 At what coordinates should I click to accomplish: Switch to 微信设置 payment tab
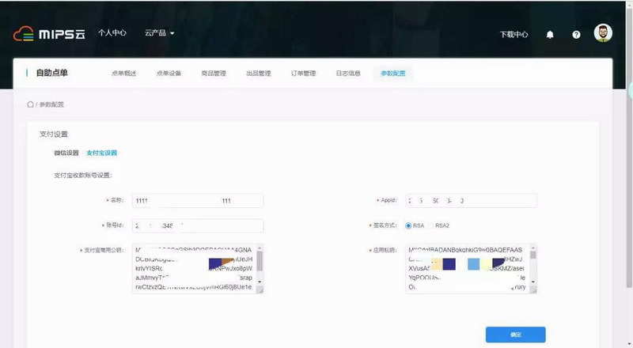pyautogui.click(x=66, y=153)
